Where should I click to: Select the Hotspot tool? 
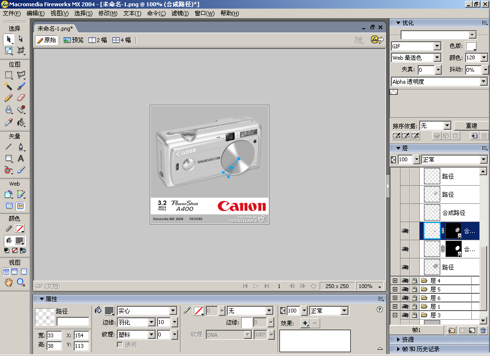9,194
